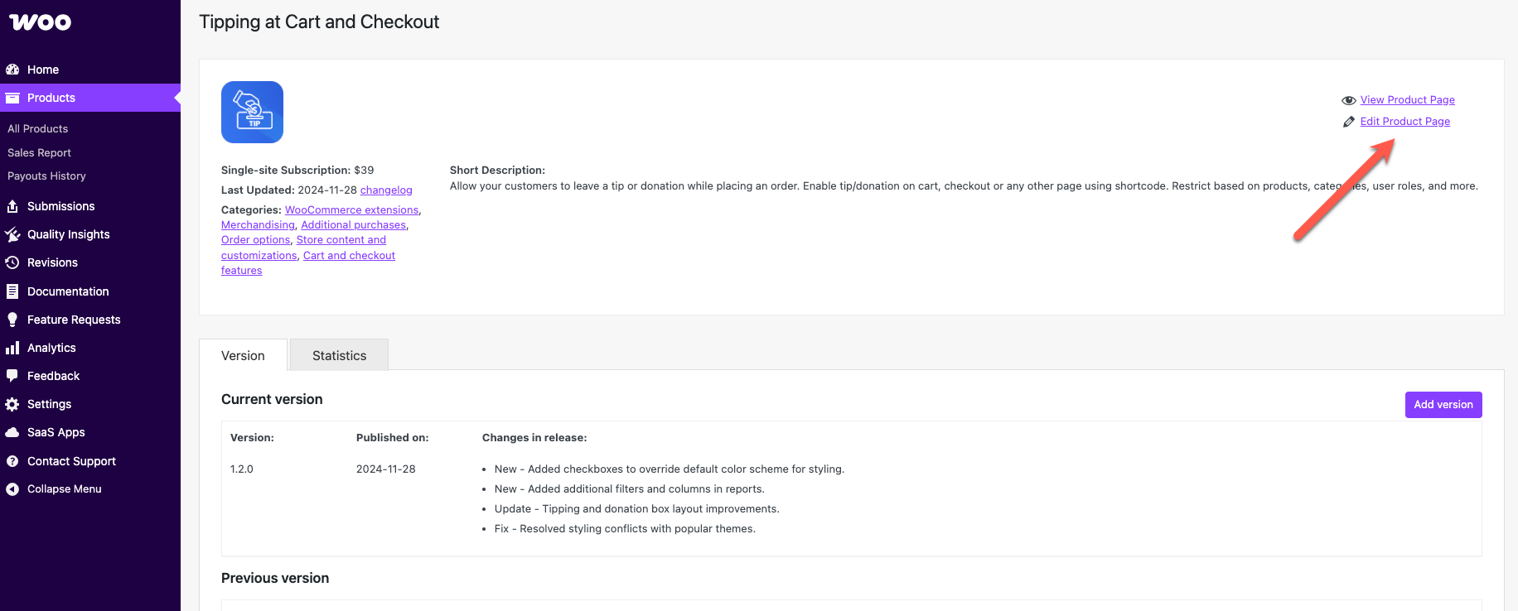
Task: Click the Add version button
Action: 1443,405
